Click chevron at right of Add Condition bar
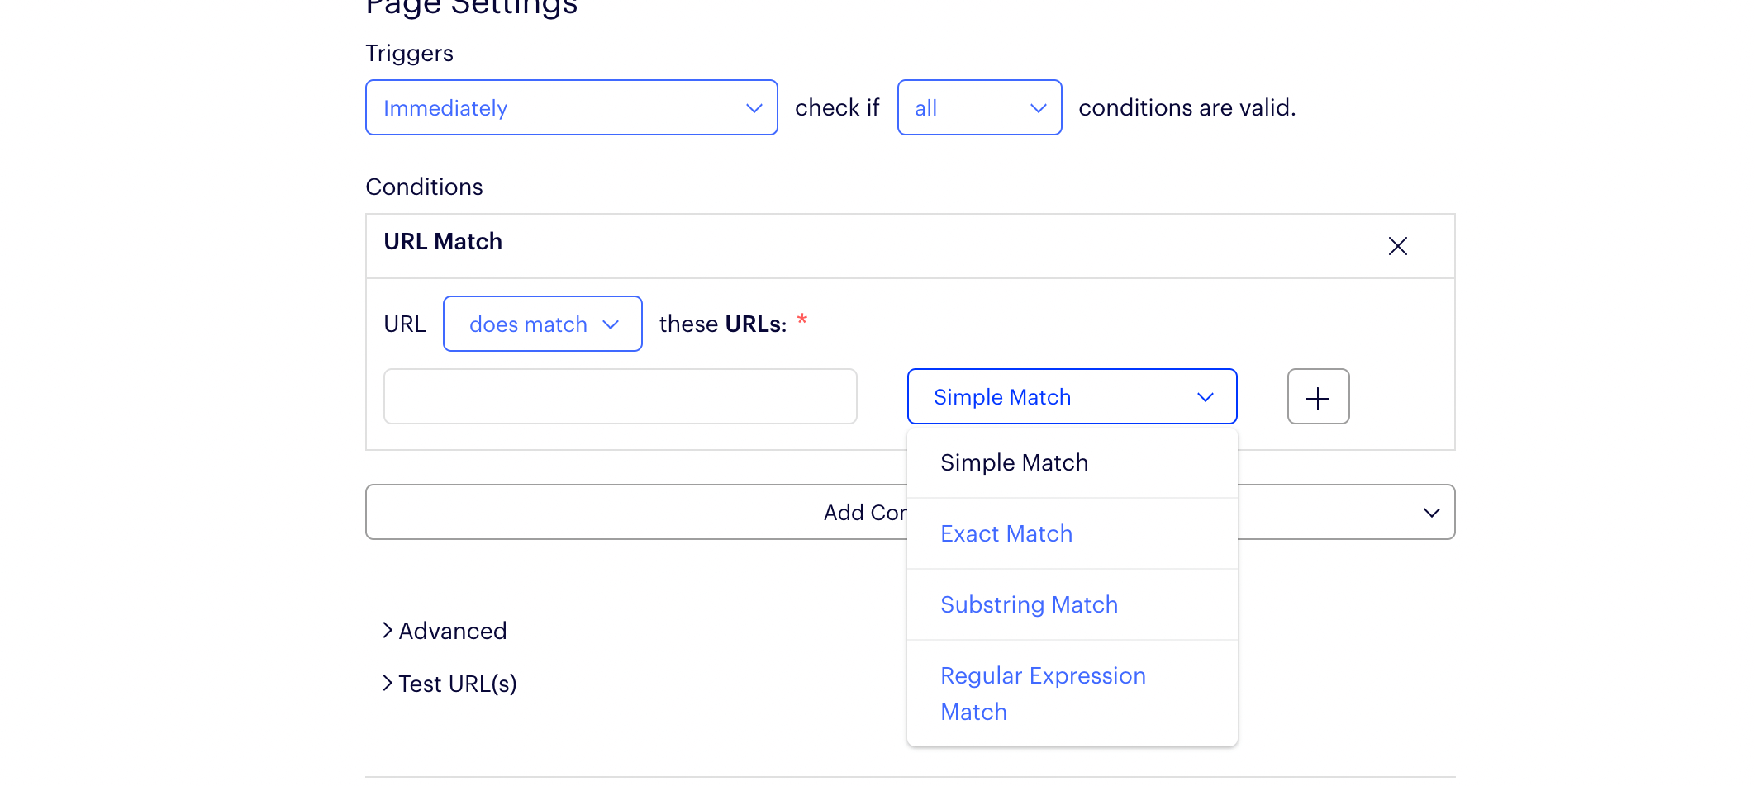This screenshot has width=1755, height=786. pyautogui.click(x=1432, y=513)
